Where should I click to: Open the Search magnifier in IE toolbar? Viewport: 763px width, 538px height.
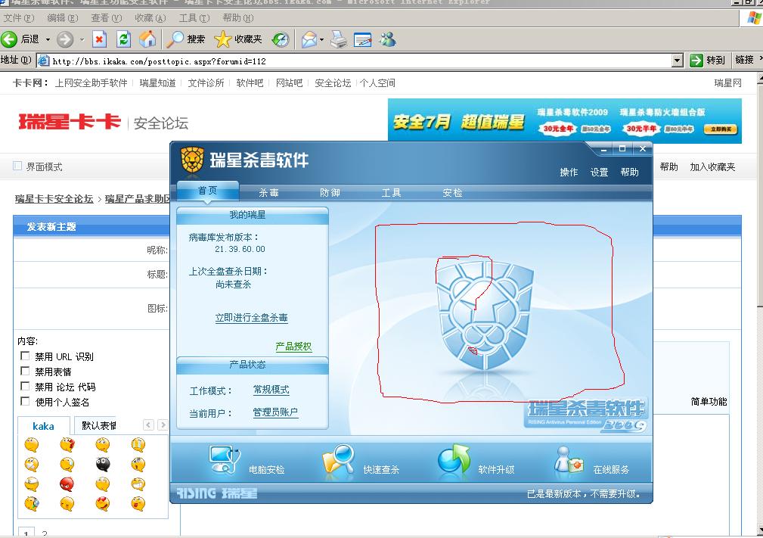175,39
